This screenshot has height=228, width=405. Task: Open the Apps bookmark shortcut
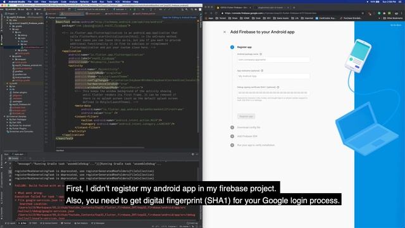tap(209, 18)
